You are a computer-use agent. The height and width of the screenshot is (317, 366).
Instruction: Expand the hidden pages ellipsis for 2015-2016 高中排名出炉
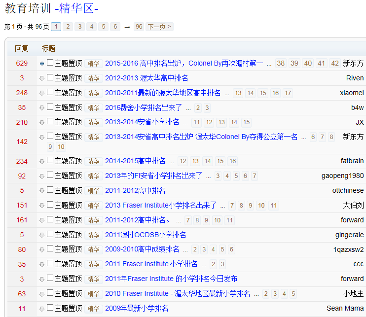pyautogui.click(x=269, y=64)
